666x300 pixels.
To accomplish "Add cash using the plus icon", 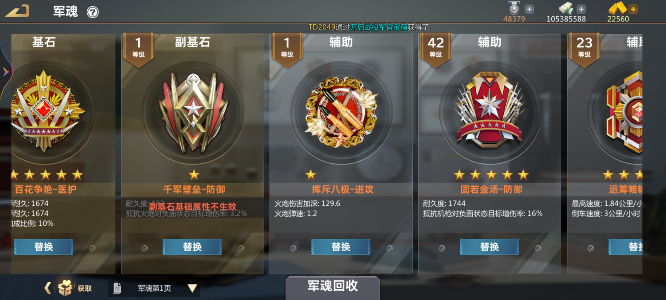I will (581, 9).
